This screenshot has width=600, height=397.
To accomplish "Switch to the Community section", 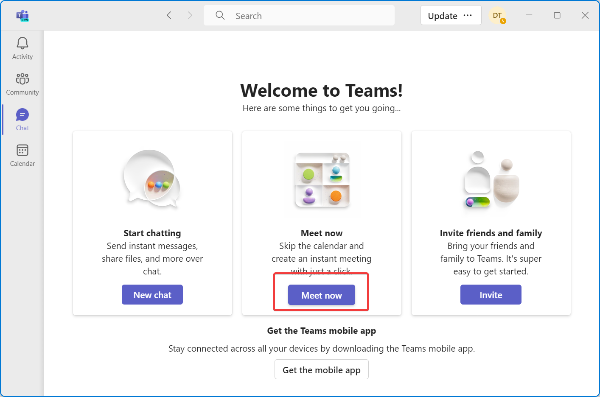I will click(x=22, y=84).
